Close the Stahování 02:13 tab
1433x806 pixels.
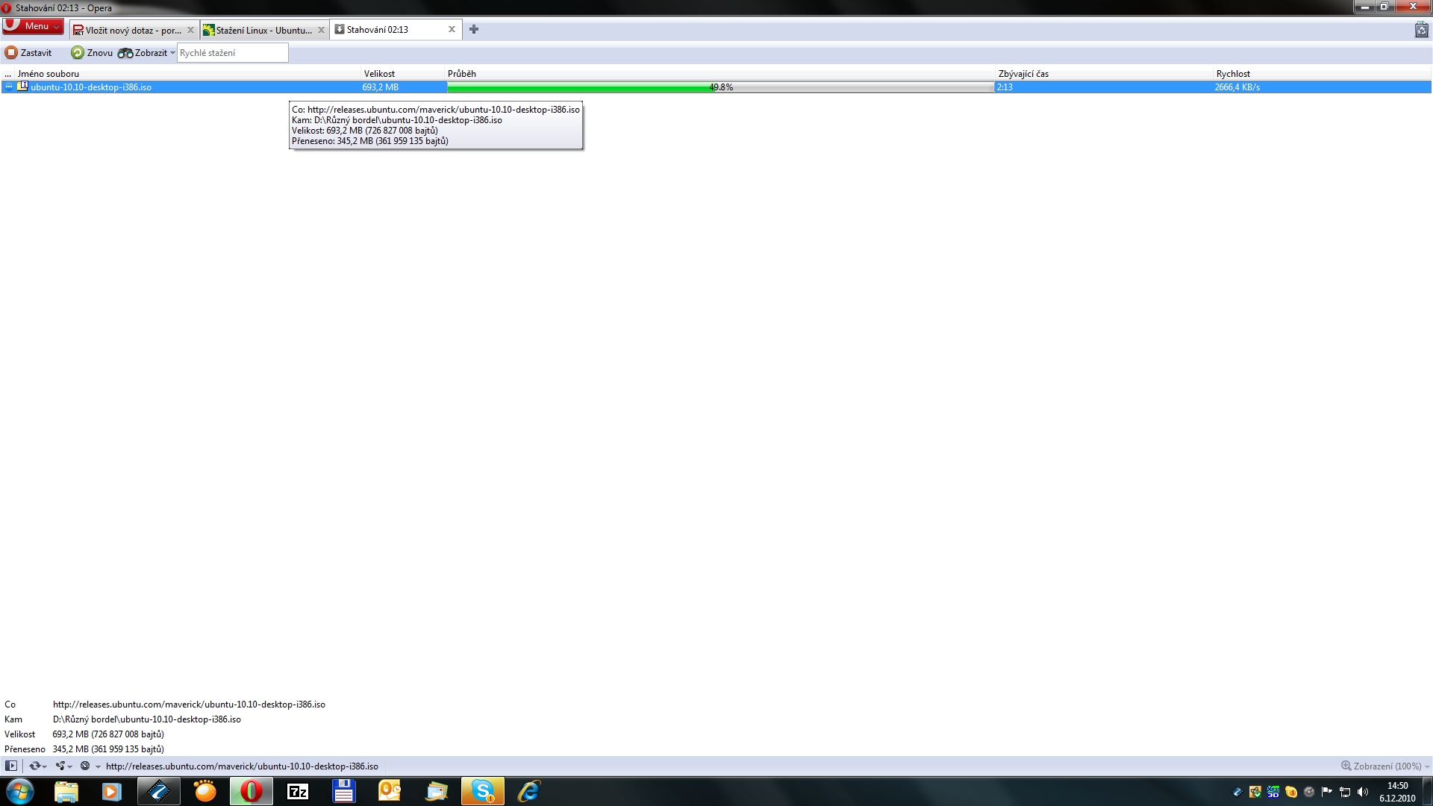[x=452, y=30]
